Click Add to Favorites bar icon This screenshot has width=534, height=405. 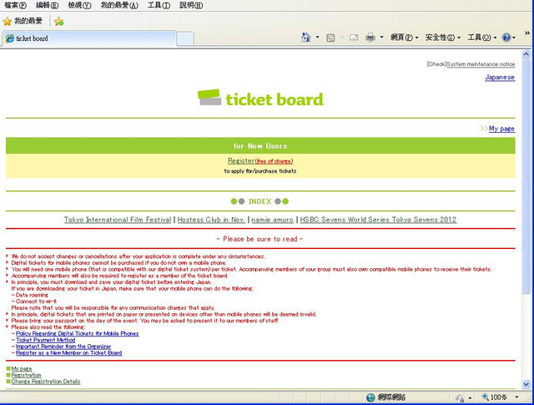[x=59, y=22]
